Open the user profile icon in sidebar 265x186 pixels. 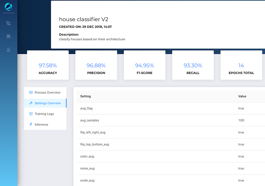click(x=8, y=50)
